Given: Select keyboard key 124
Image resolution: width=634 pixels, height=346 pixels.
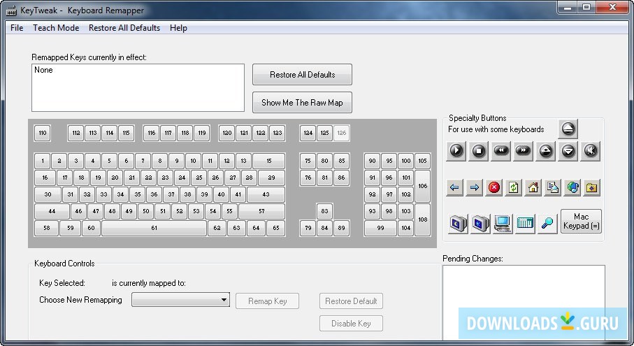Looking at the screenshot, I should [x=308, y=133].
